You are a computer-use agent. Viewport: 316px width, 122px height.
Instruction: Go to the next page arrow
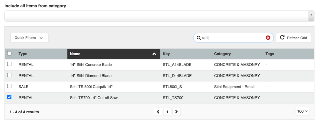[176, 112]
